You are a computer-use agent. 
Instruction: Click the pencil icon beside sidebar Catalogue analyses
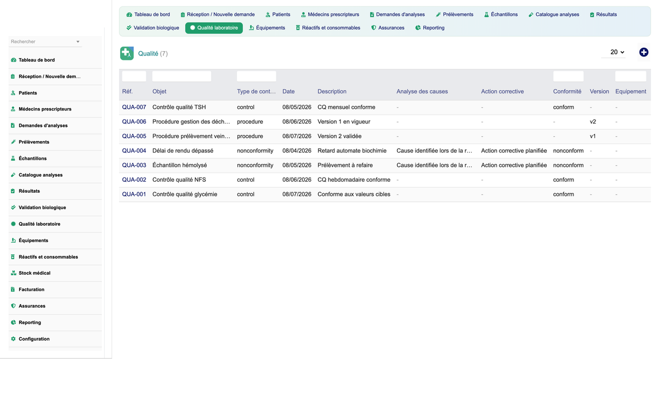point(13,175)
